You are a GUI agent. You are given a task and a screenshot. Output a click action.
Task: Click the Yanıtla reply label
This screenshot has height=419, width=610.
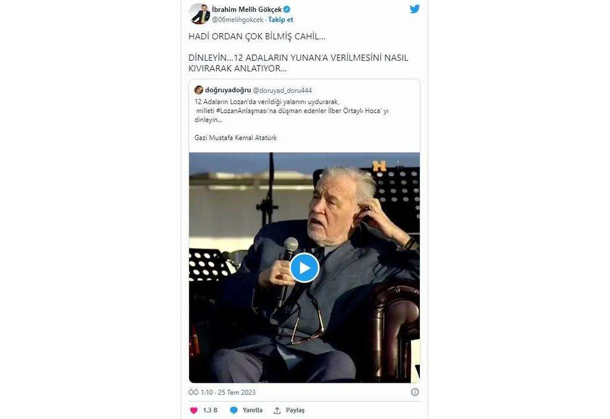coord(253,410)
